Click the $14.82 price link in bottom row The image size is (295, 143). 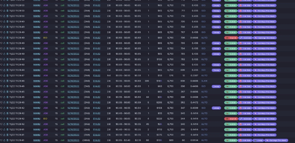click(x=97, y=140)
